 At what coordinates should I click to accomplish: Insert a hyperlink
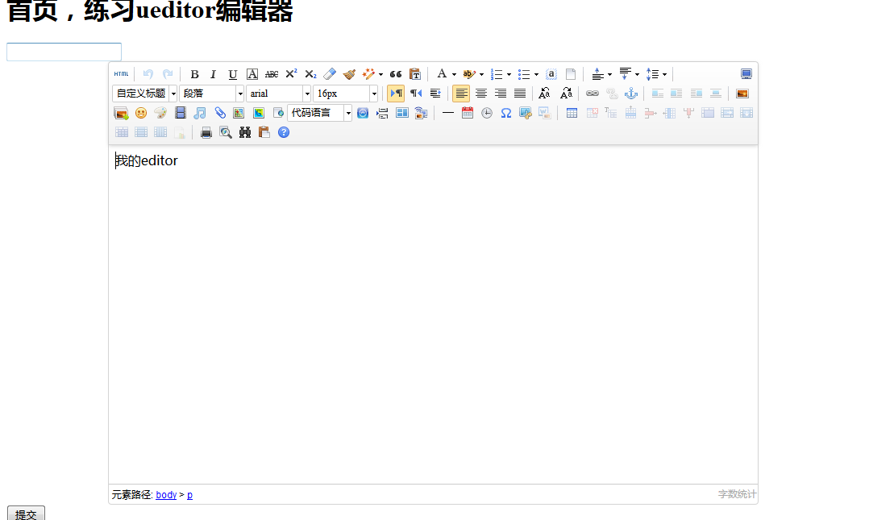(593, 94)
